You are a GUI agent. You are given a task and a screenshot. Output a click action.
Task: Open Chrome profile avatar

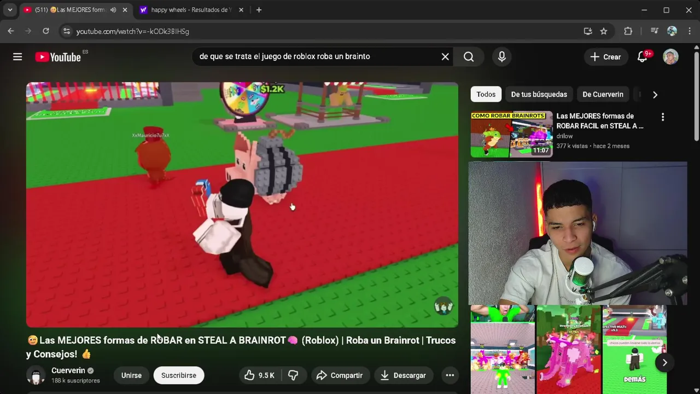(x=672, y=31)
